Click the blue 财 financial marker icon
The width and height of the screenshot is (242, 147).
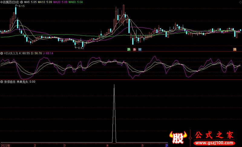click(x=140, y=49)
